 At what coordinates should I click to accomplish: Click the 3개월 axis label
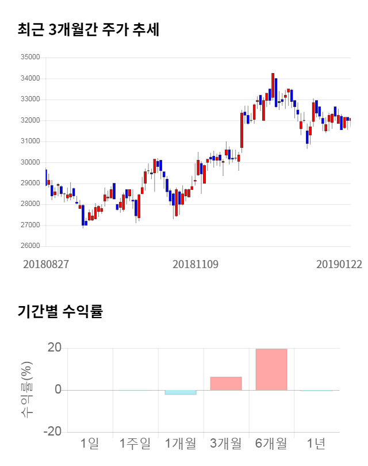pos(226,444)
